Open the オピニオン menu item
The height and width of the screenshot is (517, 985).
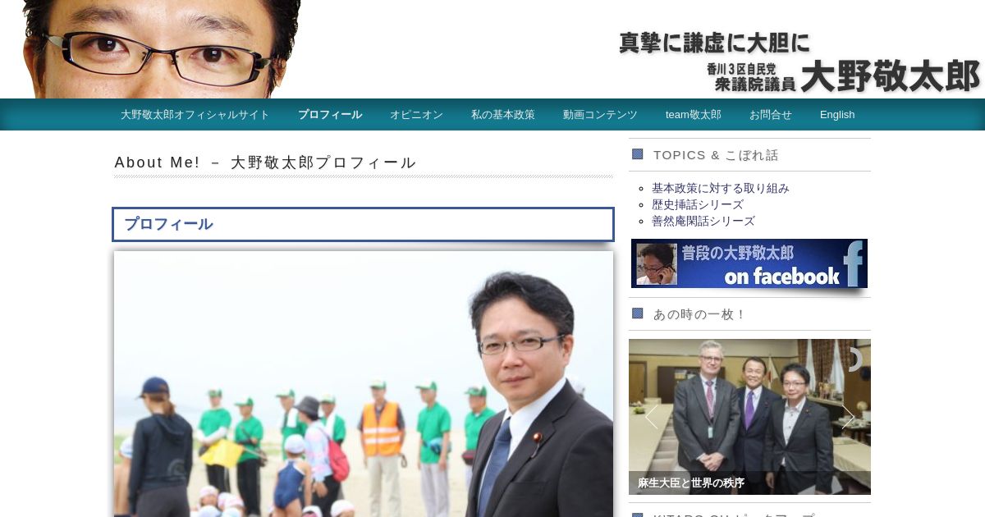coord(416,115)
